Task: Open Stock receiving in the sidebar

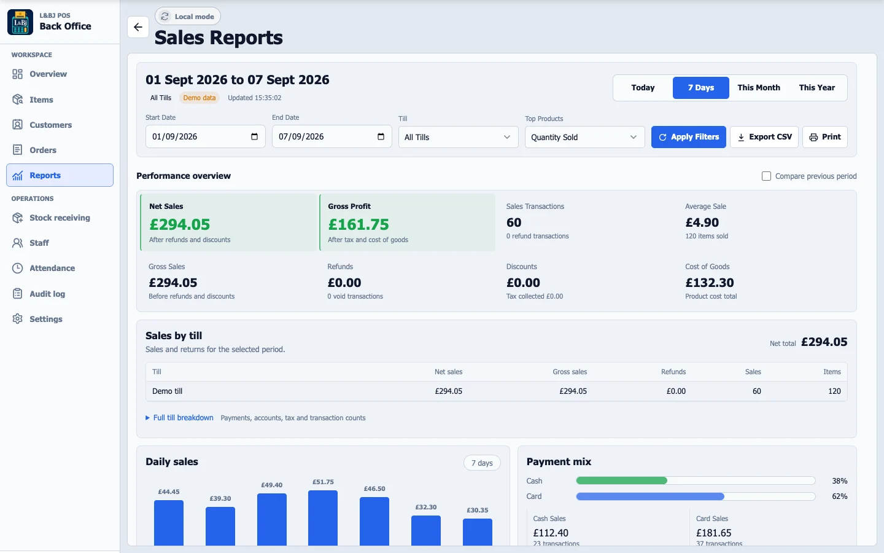Action: [60, 218]
